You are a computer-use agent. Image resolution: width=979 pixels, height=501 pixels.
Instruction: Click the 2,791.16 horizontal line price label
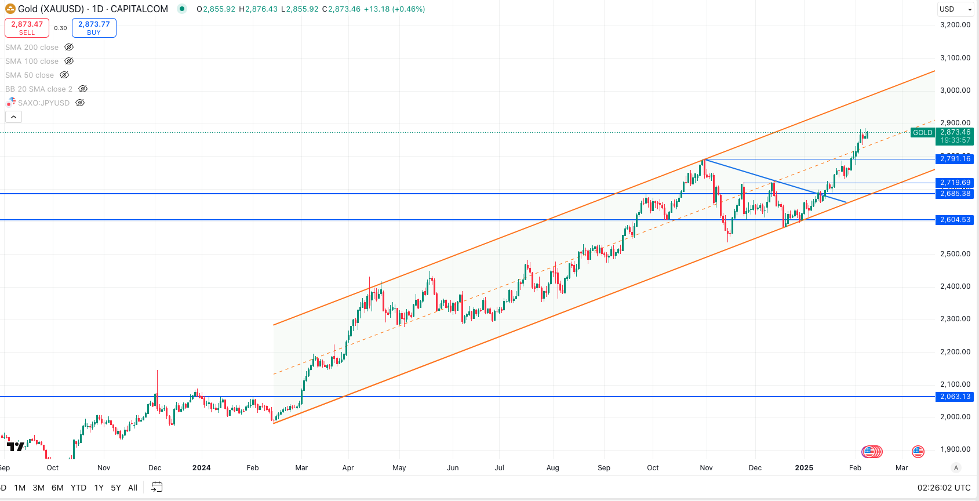[955, 159]
